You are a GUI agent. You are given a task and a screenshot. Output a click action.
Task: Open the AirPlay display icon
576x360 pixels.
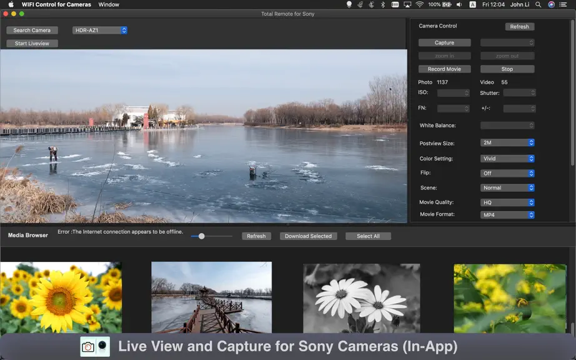pyautogui.click(x=407, y=4)
